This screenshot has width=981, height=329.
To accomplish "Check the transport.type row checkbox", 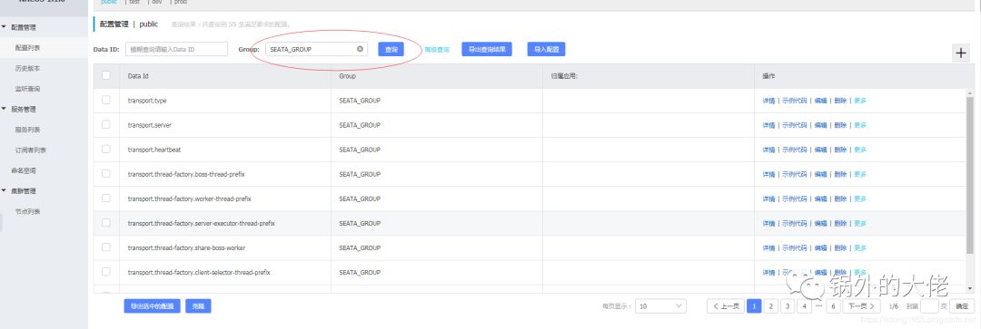I will (x=105, y=100).
